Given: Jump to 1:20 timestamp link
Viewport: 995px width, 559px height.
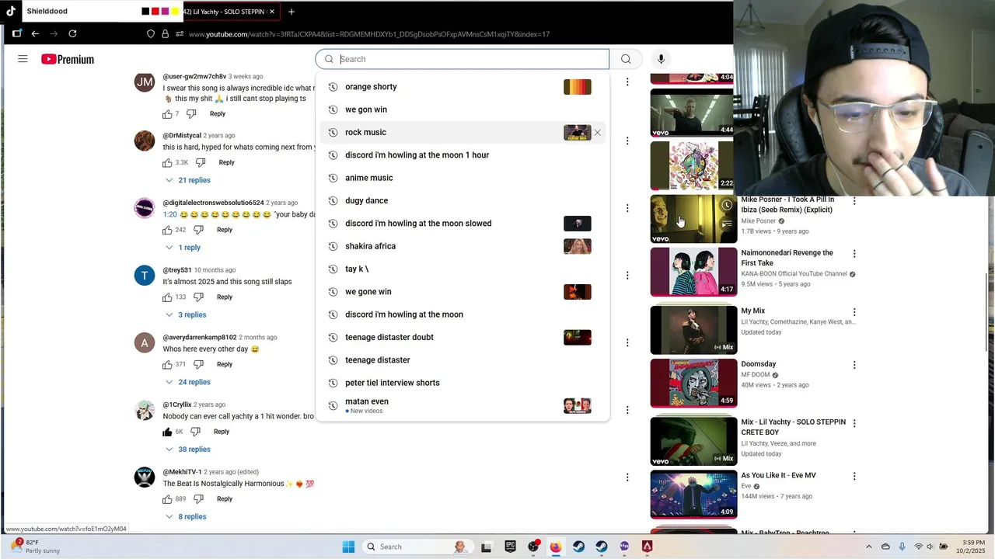Looking at the screenshot, I should tap(169, 215).
